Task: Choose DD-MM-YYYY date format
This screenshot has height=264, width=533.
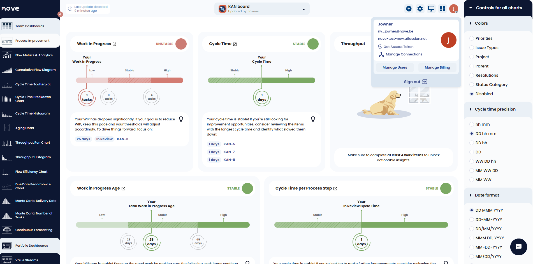Action: (x=472, y=219)
